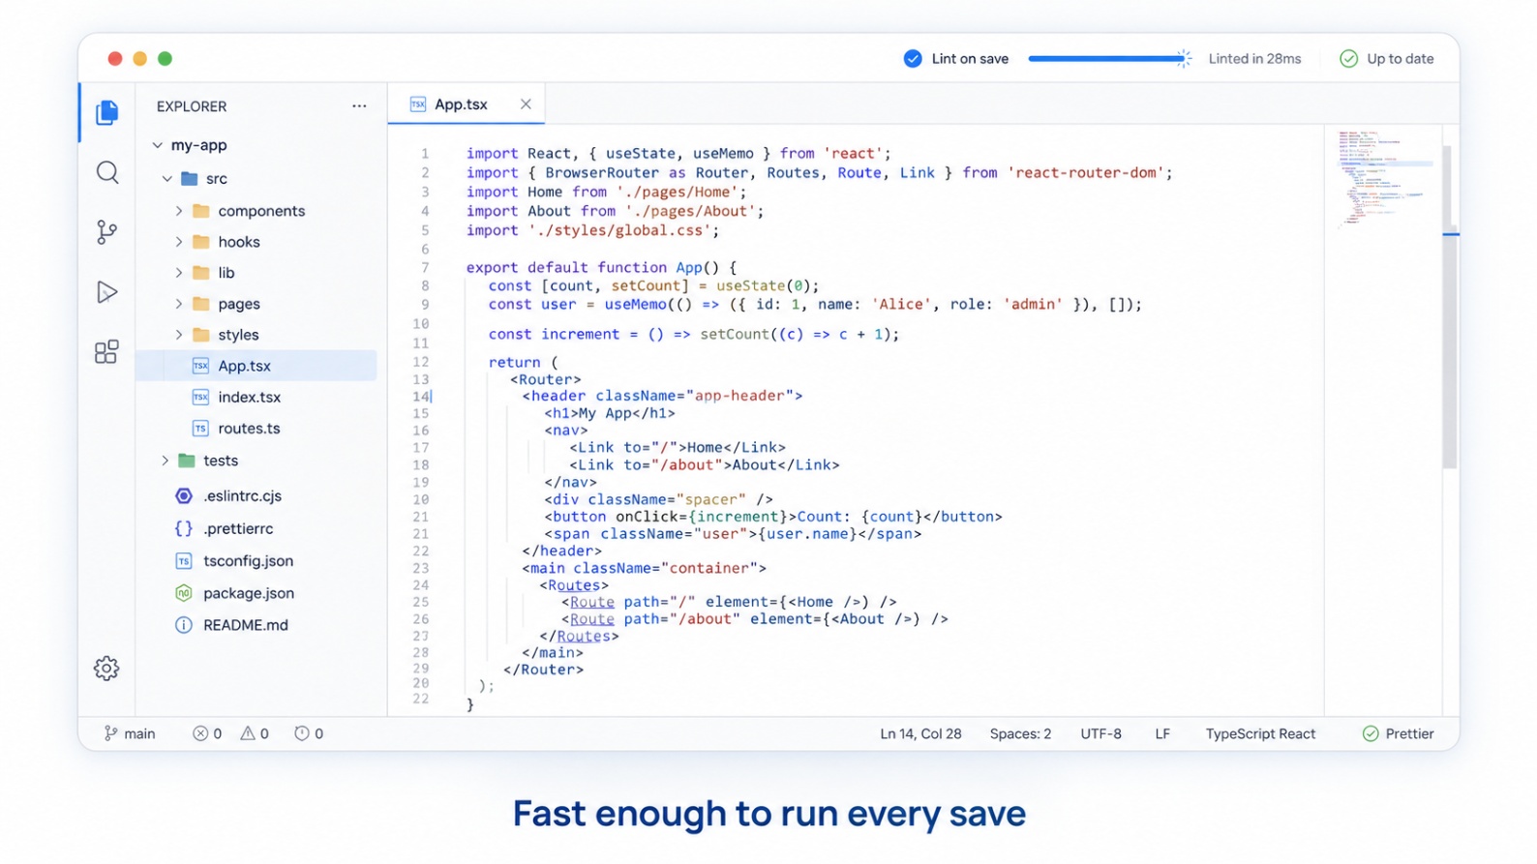Click the errors count icon in status bar
This screenshot has height=864, width=1537.
200,733
